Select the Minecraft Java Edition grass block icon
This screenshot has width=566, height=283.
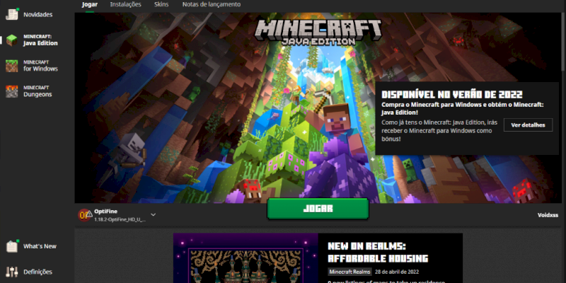[12, 40]
